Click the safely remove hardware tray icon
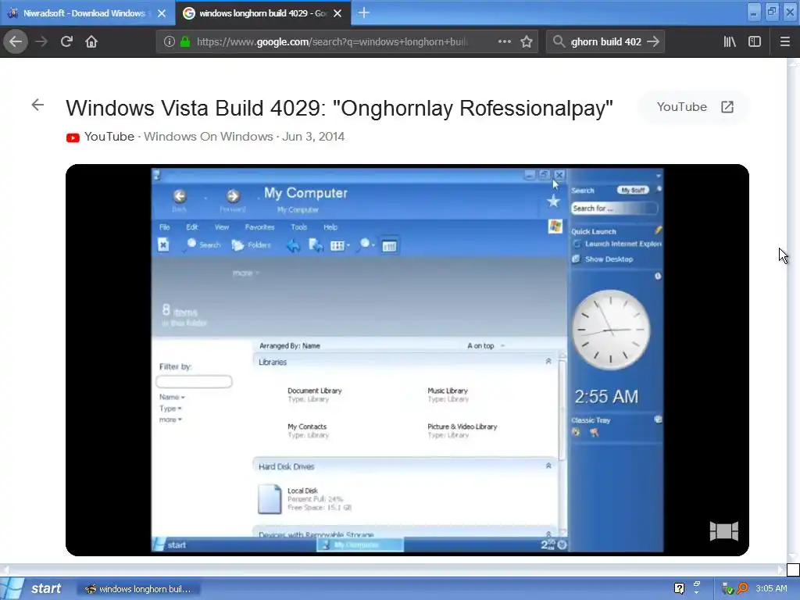 pyautogui.click(x=727, y=589)
